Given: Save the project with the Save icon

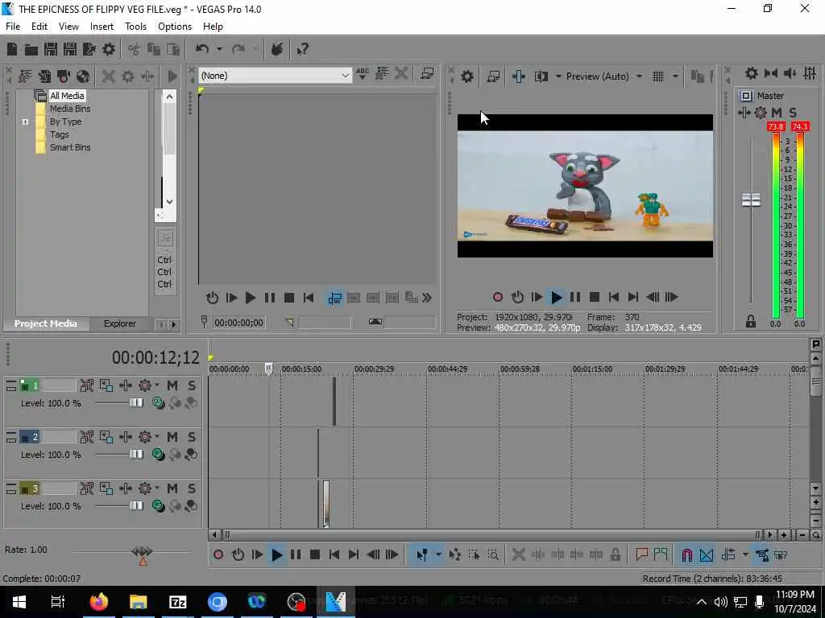Looking at the screenshot, I should click(51, 49).
